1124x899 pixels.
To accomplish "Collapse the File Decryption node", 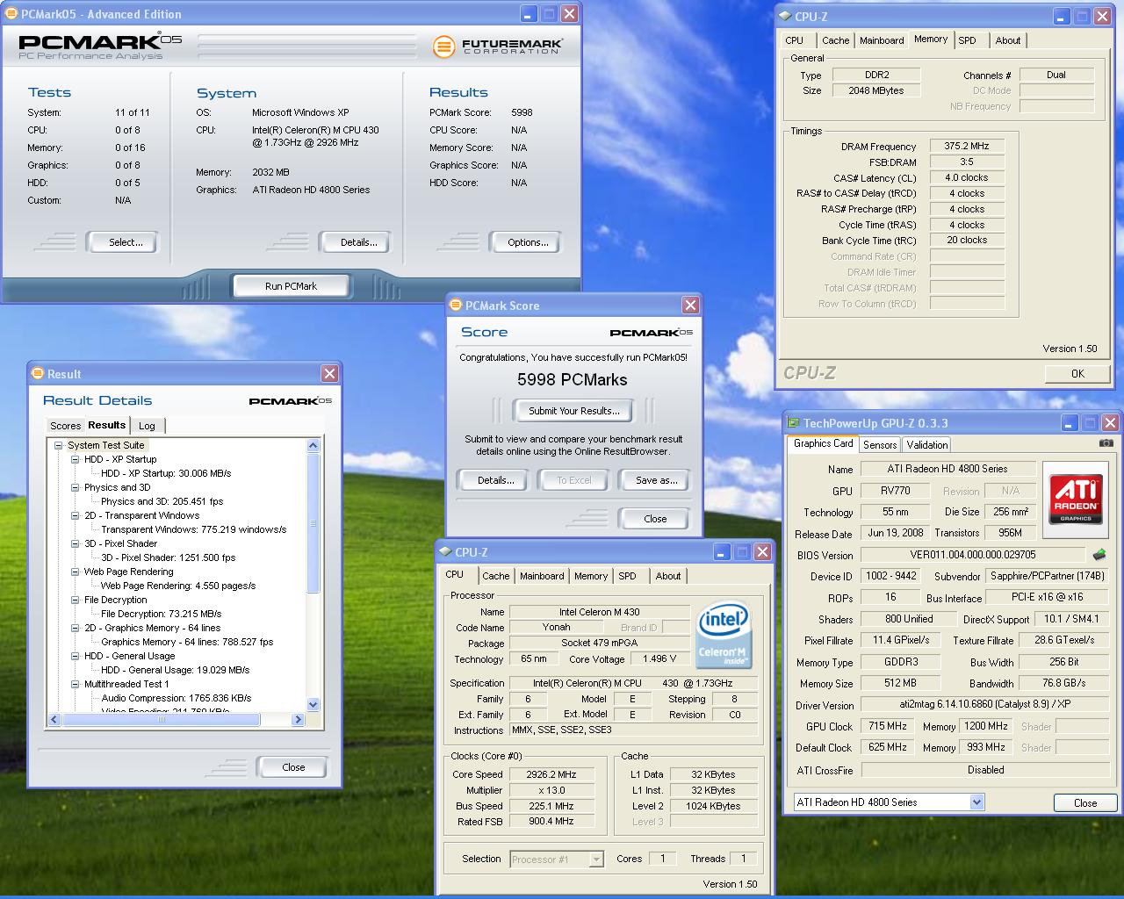I will click(76, 600).
